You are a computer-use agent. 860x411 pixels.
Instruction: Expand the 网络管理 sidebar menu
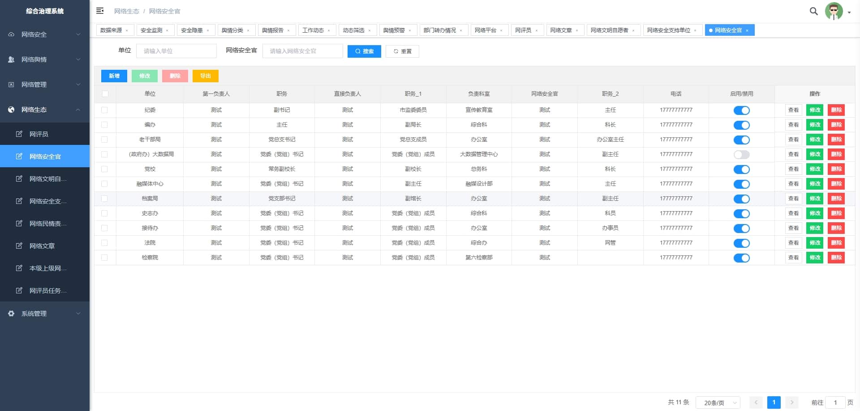[x=45, y=85]
